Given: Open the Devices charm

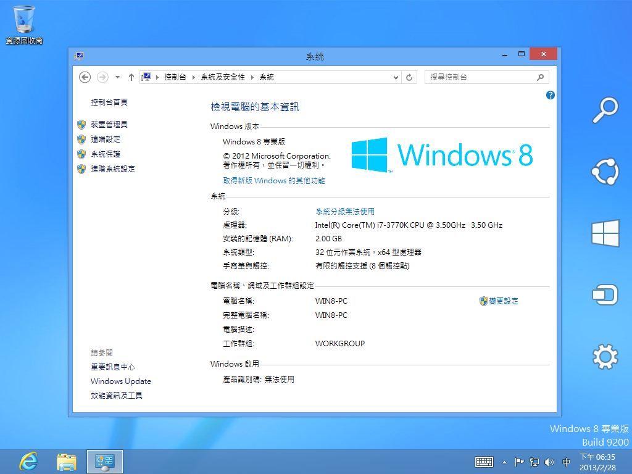Looking at the screenshot, I should point(605,294).
